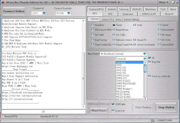The height and width of the screenshot is (123, 180).
Task: Open the Menu dropdown in title bar
Action: 164,2
